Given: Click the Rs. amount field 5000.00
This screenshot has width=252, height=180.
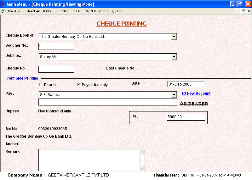Looking at the screenshot, I should pyautogui.click(x=186, y=117).
